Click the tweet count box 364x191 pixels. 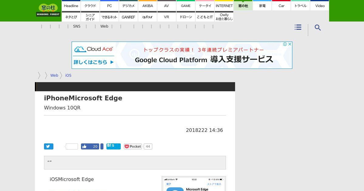pos(72,146)
